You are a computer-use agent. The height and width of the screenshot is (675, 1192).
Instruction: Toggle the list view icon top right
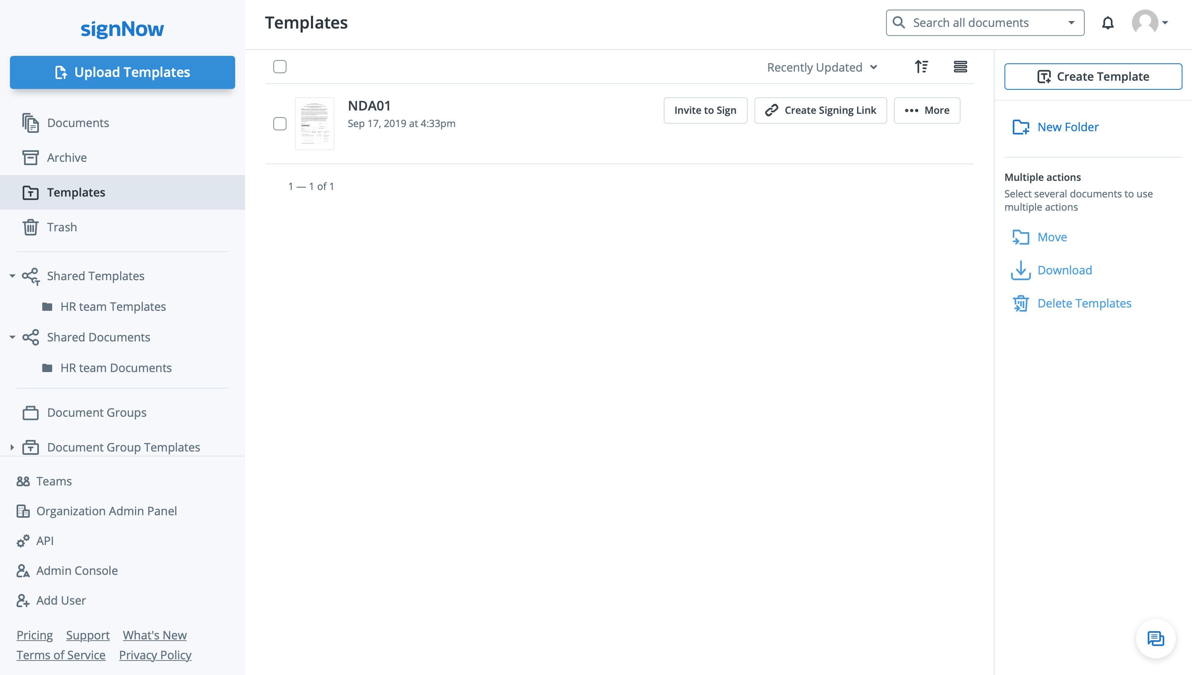tap(960, 66)
